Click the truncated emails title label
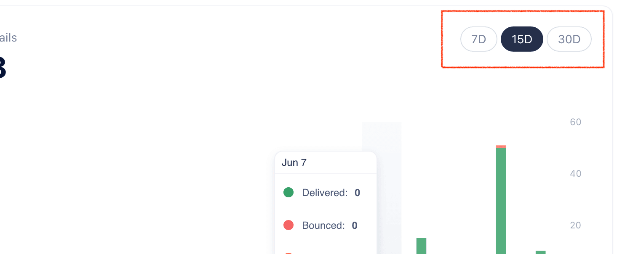Image resolution: width=633 pixels, height=254 pixels. (x=8, y=38)
